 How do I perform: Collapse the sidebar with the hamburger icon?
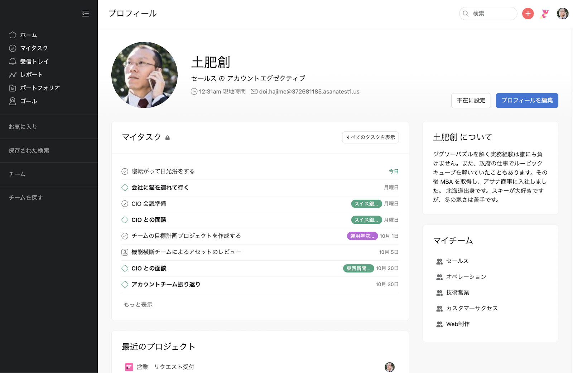click(86, 14)
